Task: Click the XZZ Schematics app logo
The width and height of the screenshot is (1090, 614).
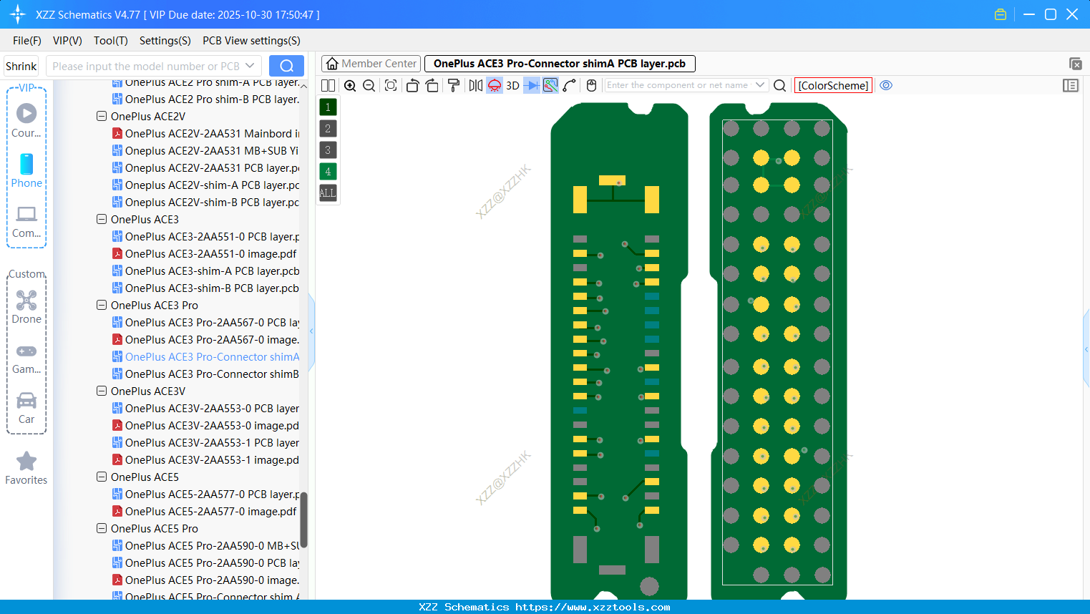Action: click(x=18, y=14)
